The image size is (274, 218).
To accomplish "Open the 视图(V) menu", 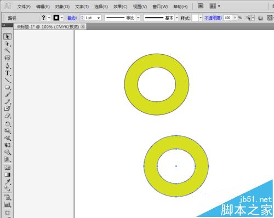I will 140,7.
